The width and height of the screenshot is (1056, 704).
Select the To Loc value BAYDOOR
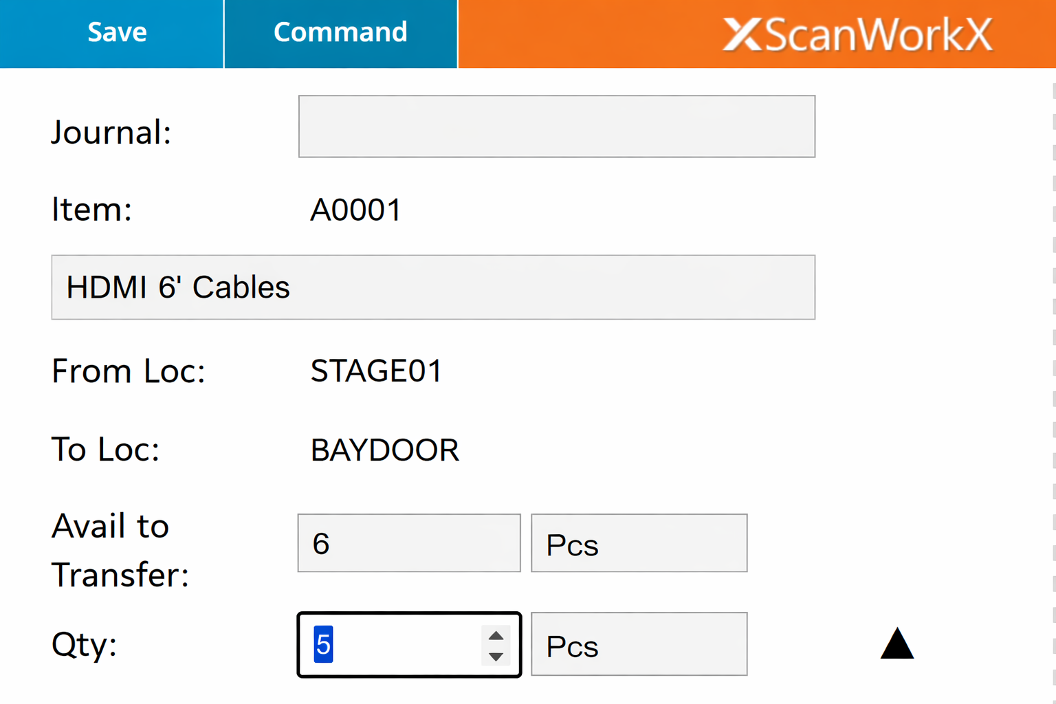384,450
